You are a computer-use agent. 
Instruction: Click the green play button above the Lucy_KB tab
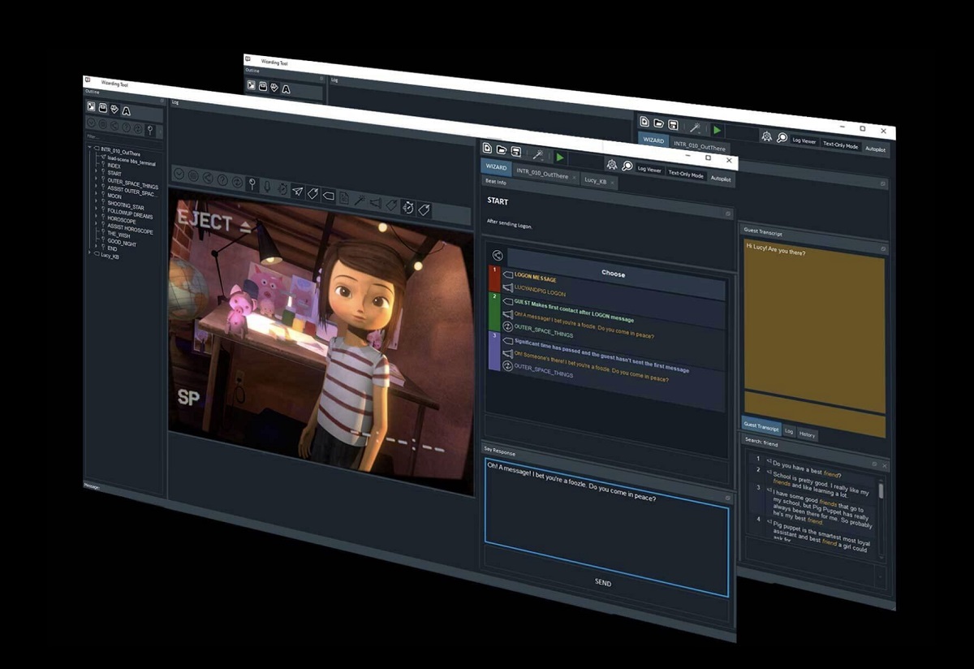click(x=560, y=158)
